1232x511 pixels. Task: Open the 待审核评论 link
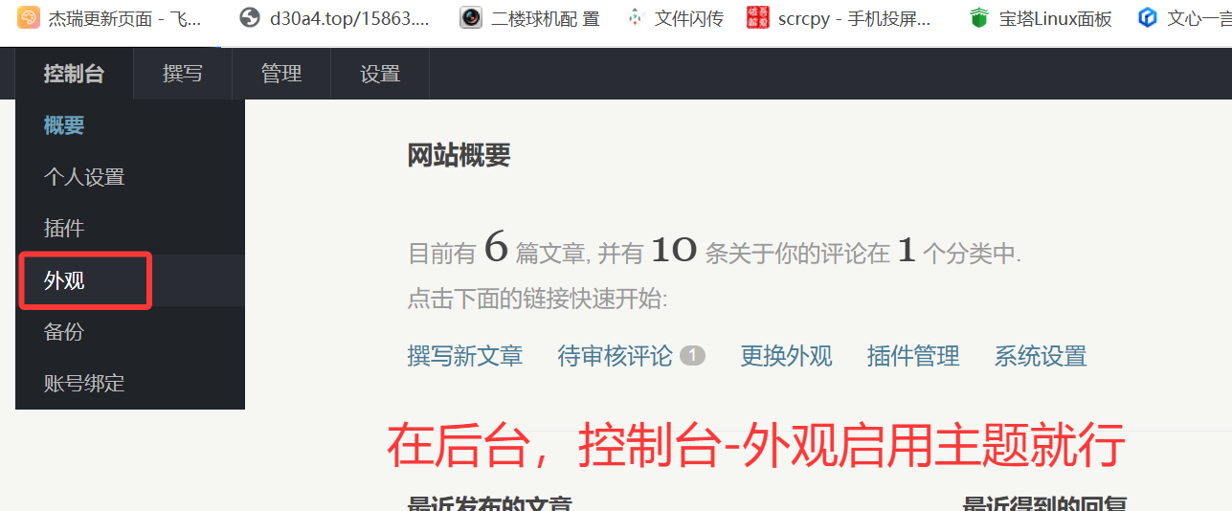(616, 356)
